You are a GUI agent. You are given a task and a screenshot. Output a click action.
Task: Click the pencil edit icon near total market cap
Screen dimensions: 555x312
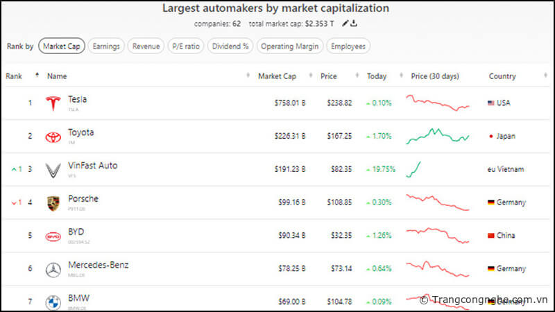tap(345, 24)
